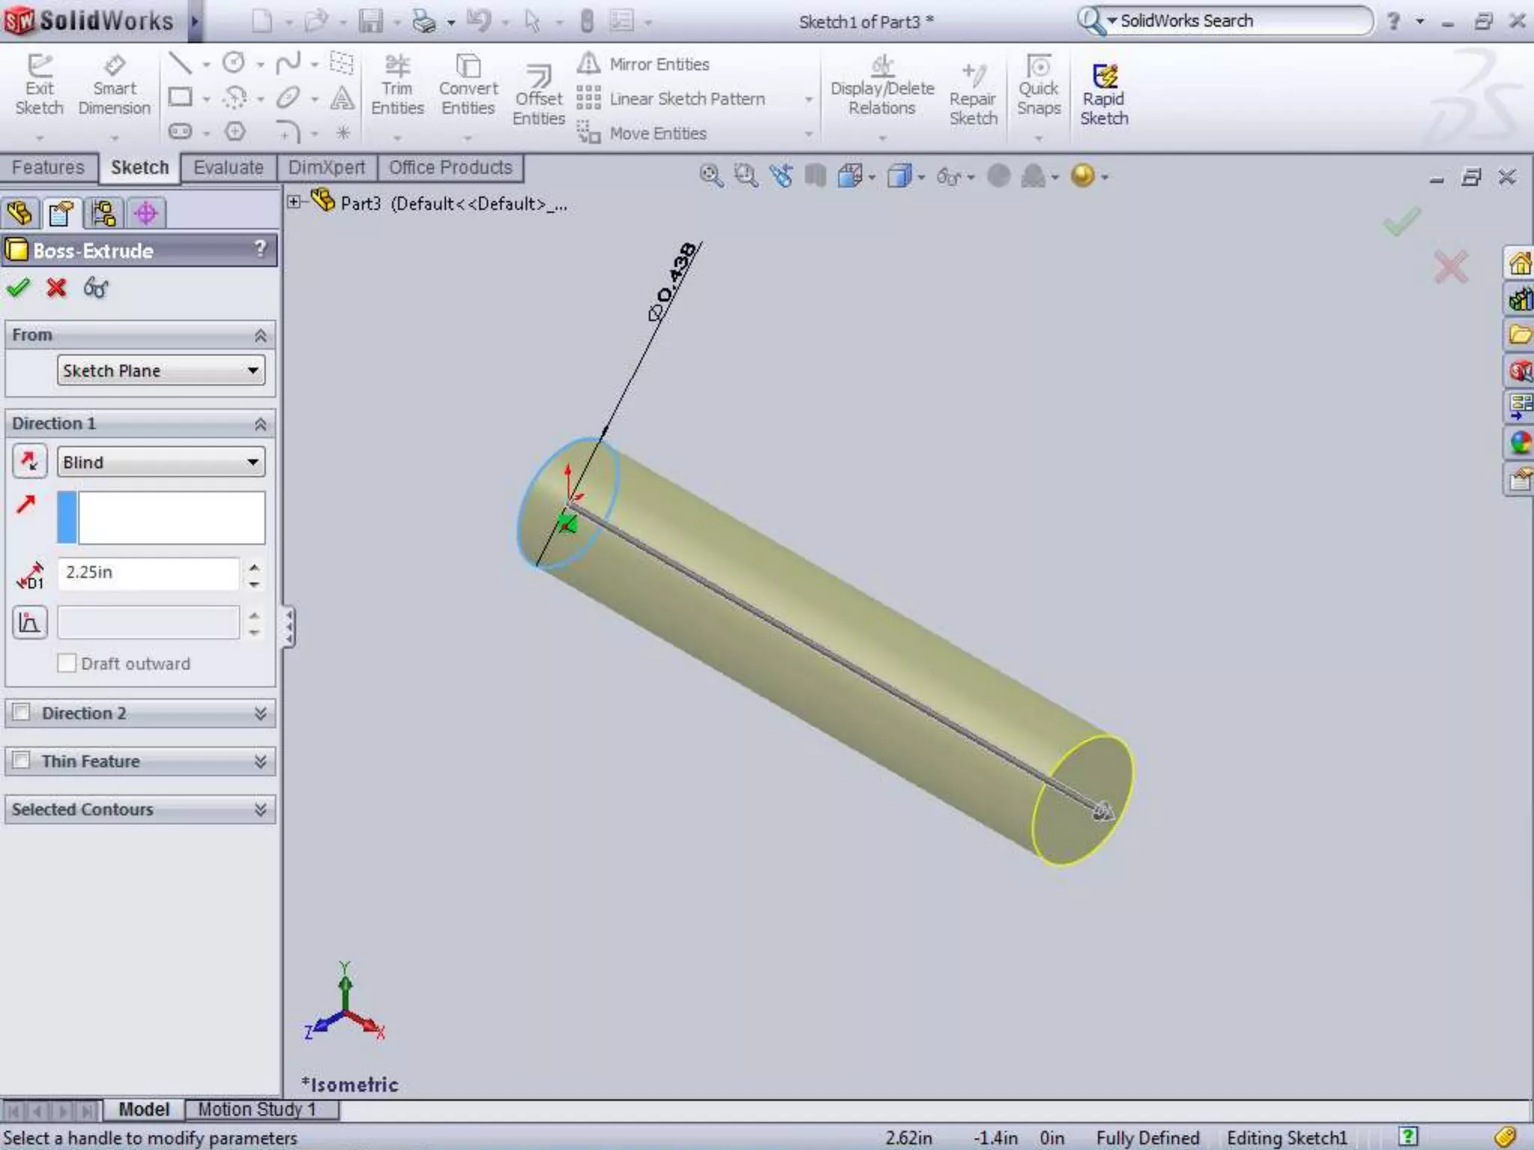Click the 2.25in depth input field
Viewport: 1534px width, 1150px height.
148,573
